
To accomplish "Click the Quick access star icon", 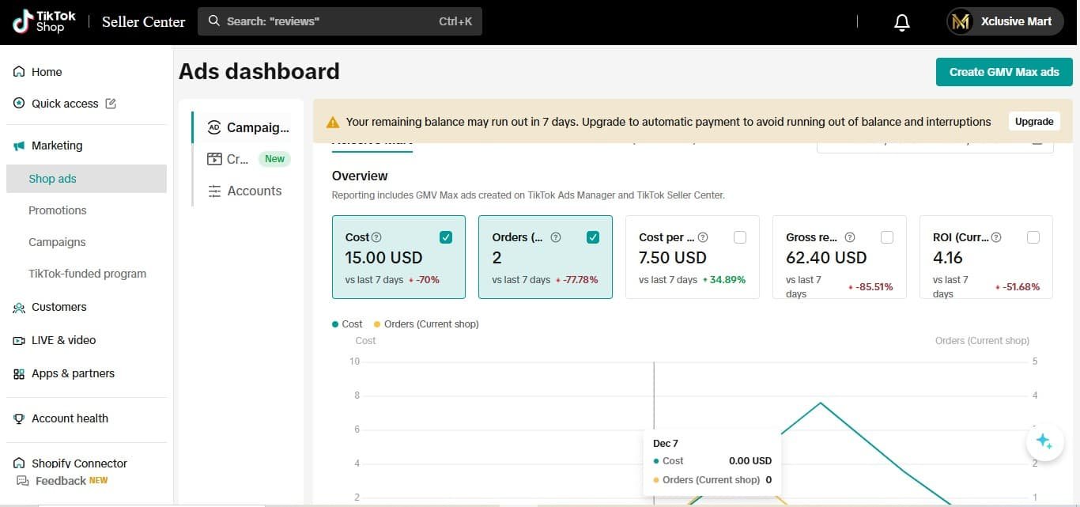I will (19, 104).
